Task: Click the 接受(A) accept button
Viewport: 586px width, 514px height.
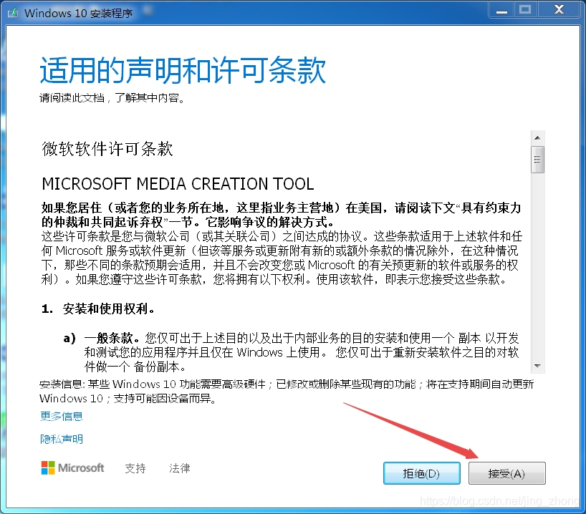Action: pyautogui.click(x=506, y=473)
